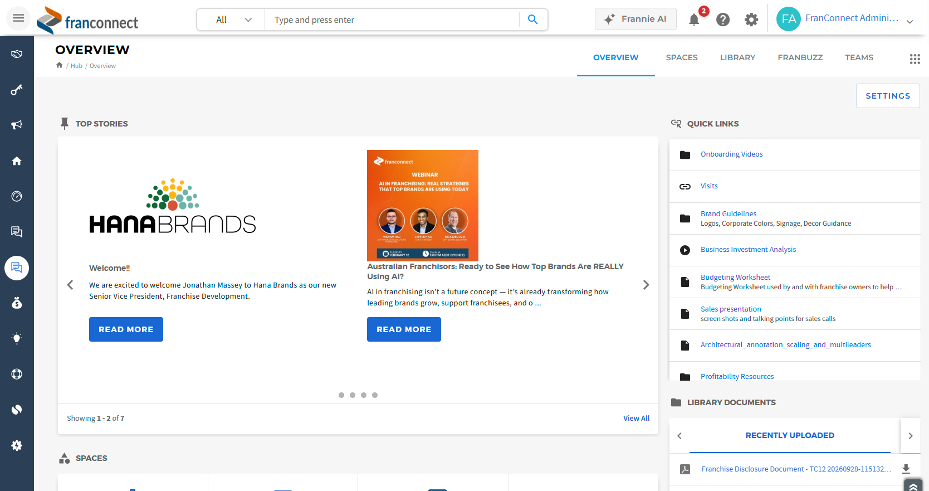This screenshot has width=929, height=491.
Task: Focus the Type and press enter search field
Action: tap(392, 20)
